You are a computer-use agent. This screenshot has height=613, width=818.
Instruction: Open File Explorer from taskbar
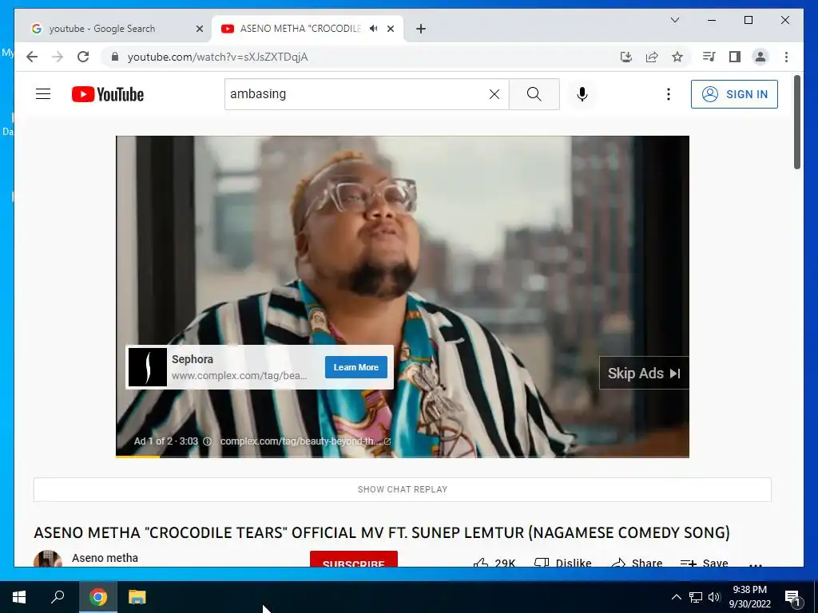click(137, 597)
